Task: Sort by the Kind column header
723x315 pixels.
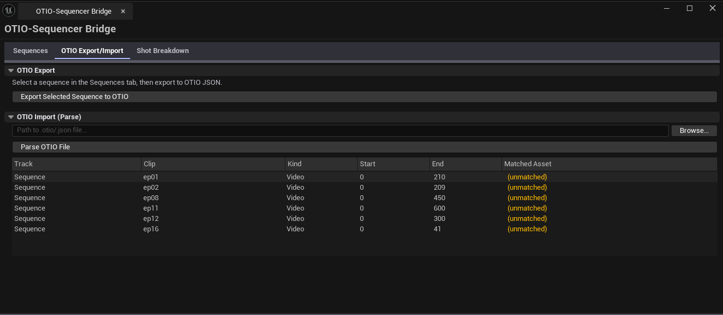Action: 321,164
